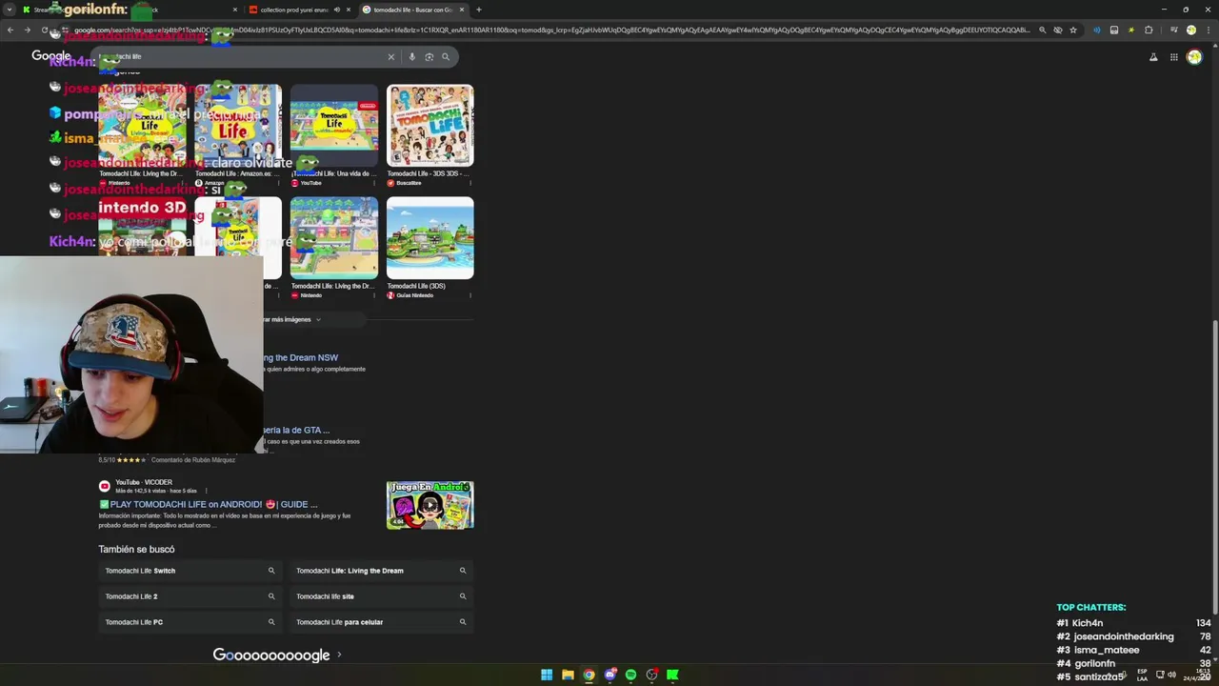Click the Google logo to go home
This screenshot has width=1219, height=686.
point(51,56)
